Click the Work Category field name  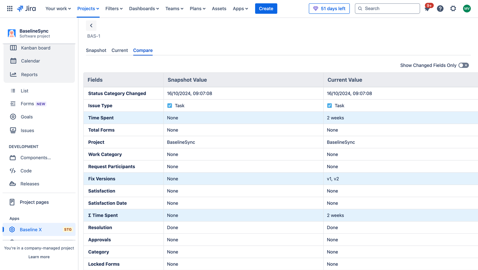[x=105, y=154]
